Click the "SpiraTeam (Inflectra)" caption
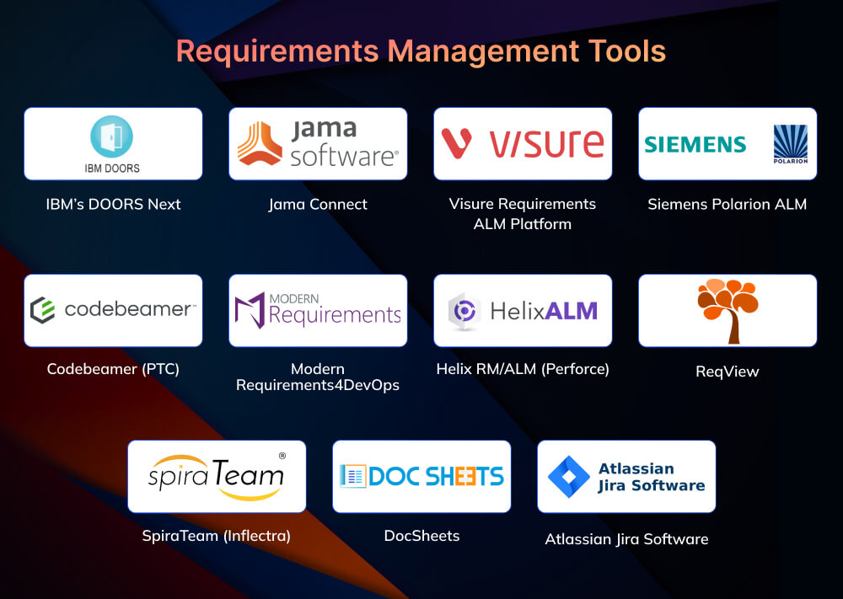843x599 pixels. pyautogui.click(x=217, y=535)
